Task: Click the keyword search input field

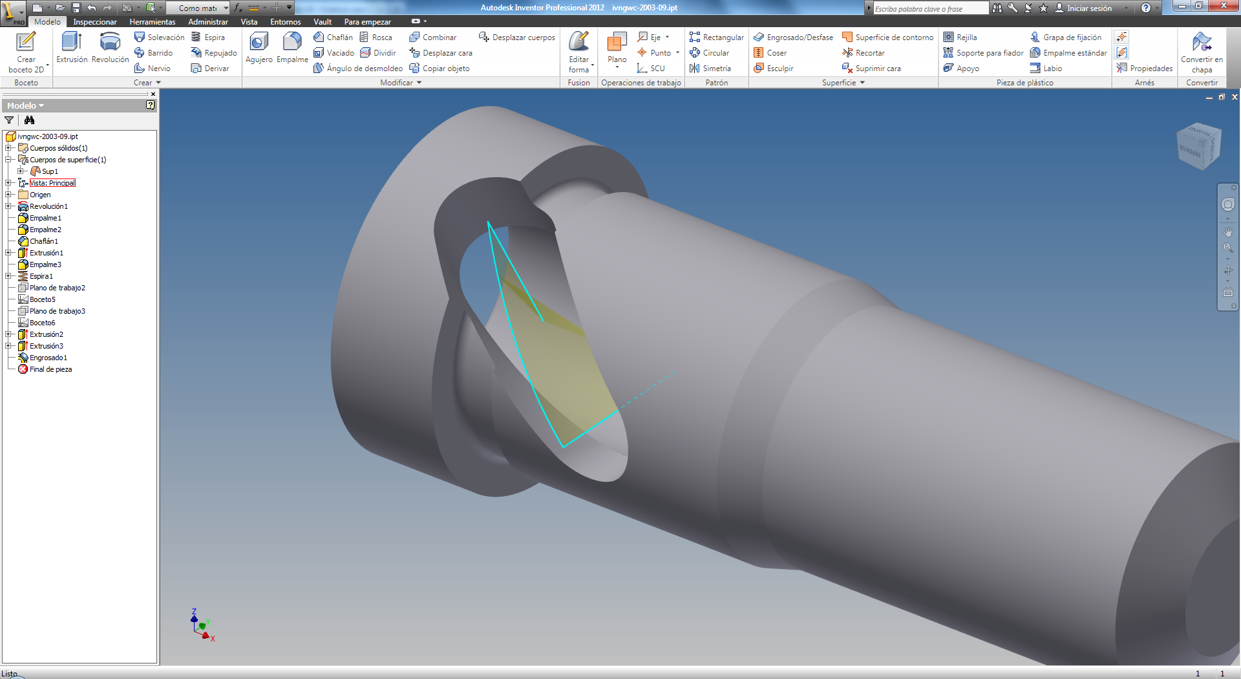Action: pyautogui.click(x=931, y=8)
